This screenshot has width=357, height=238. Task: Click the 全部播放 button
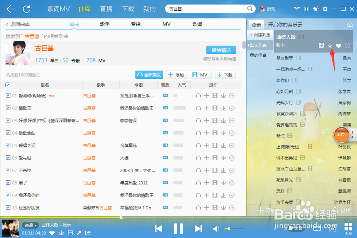pyautogui.click(x=149, y=75)
